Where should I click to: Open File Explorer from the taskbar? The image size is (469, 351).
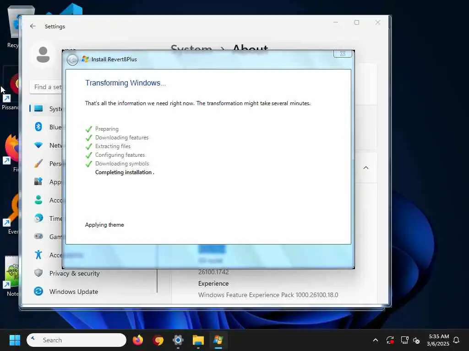pyautogui.click(x=198, y=340)
